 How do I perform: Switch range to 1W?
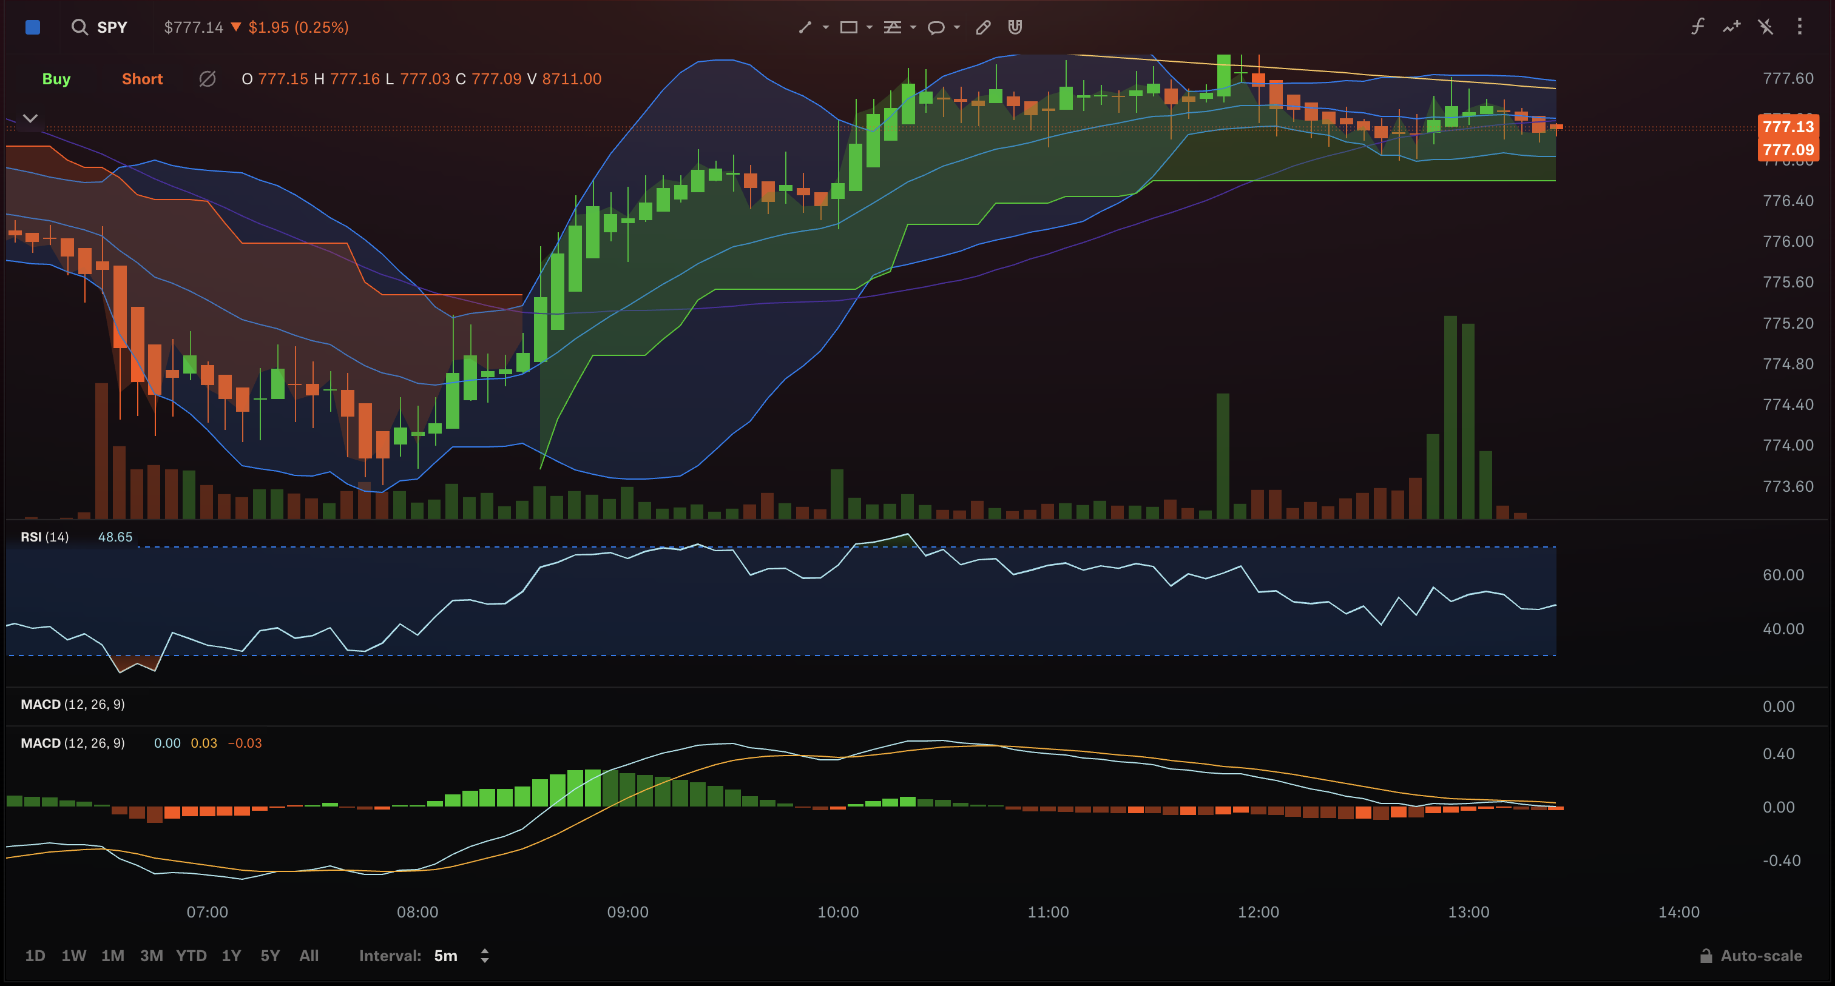(x=74, y=956)
